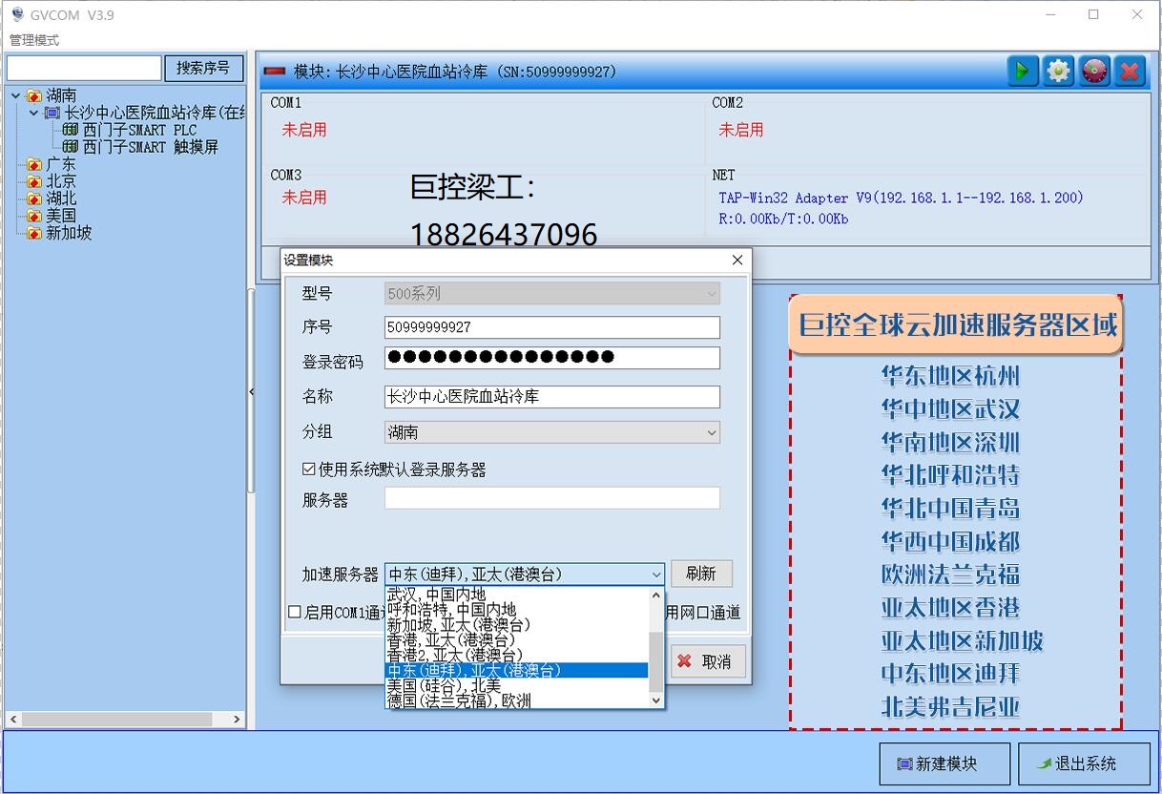Stop the module with red X icon
Image resolution: width=1162 pixels, height=794 pixels.
point(1131,70)
